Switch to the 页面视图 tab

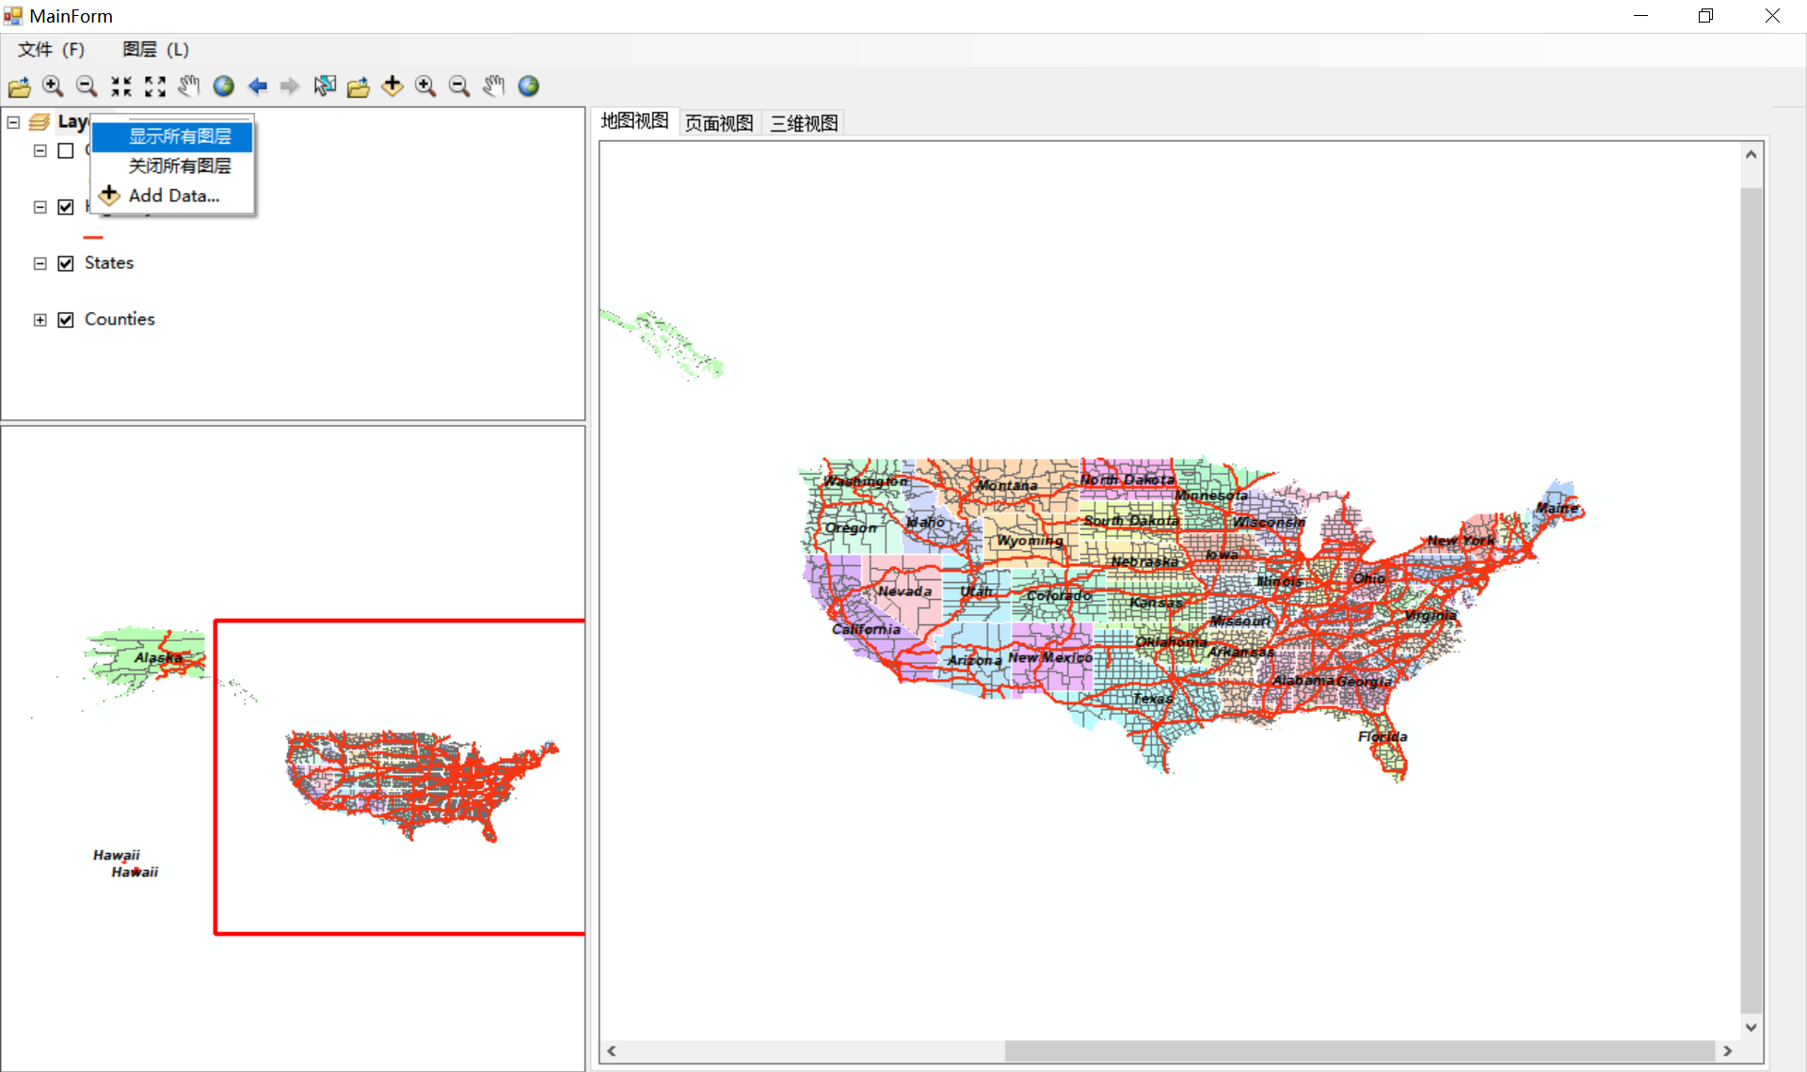[x=719, y=123]
